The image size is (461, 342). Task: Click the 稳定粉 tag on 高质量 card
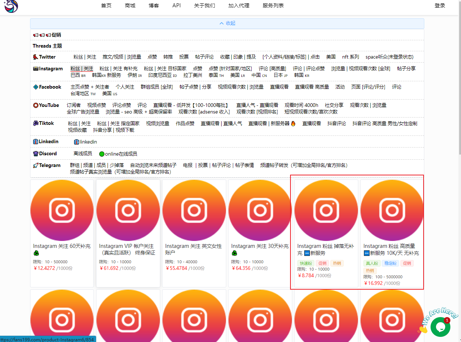click(390, 263)
